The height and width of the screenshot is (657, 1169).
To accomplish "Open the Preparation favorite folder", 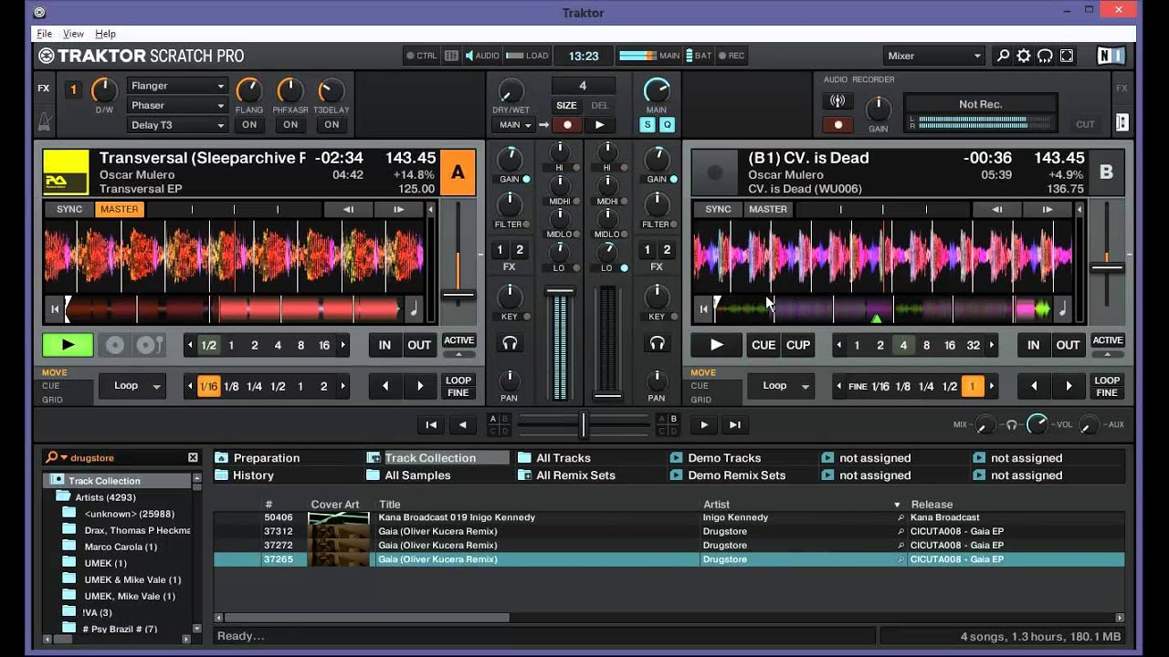I will 258,458.
